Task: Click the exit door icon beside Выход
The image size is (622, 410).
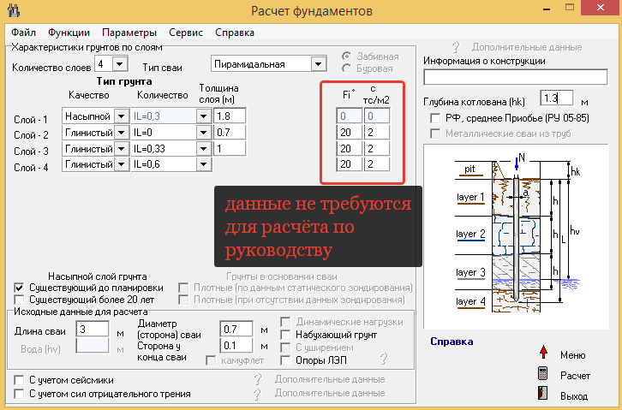Action: [542, 395]
